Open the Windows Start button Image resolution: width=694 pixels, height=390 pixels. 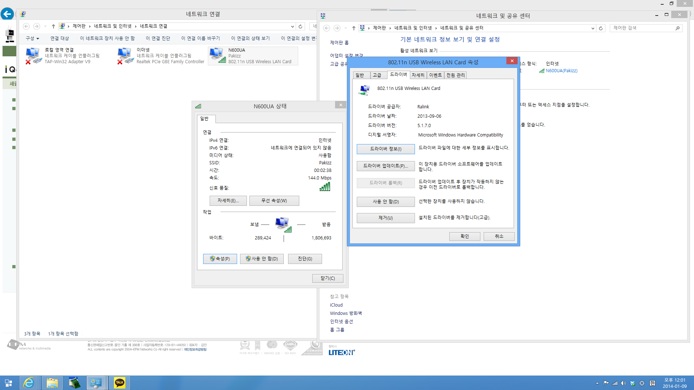click(8, 383)
